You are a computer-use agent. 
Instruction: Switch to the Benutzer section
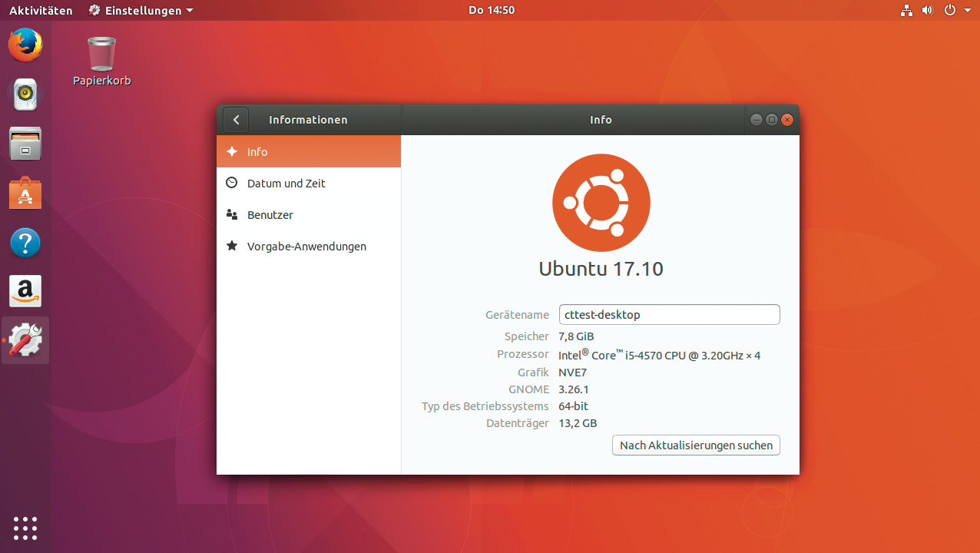tap(269, 215)
